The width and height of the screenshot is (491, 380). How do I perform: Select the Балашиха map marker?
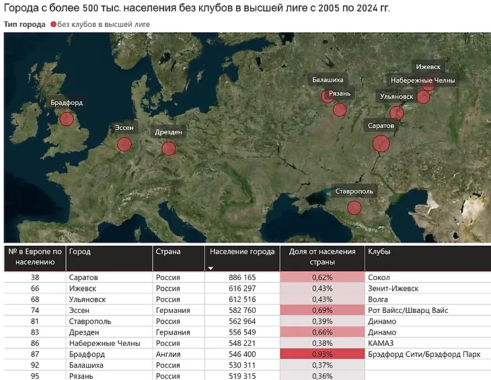(328, 96)
